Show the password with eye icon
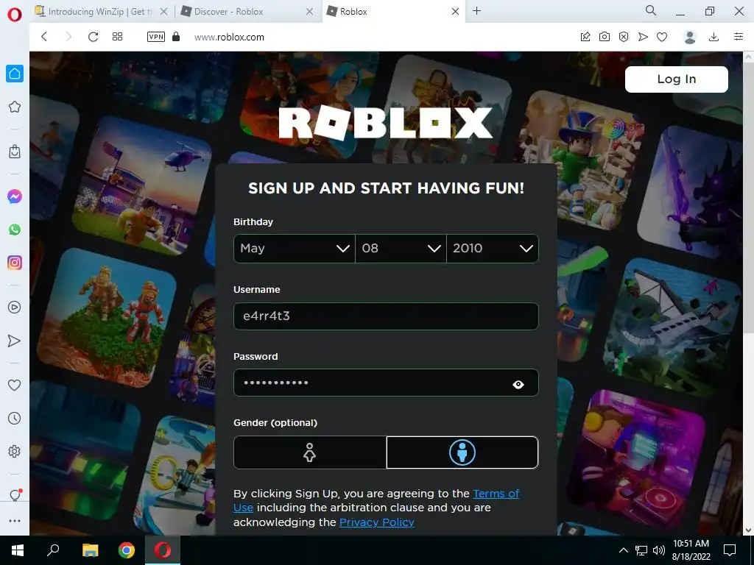 pos(518,384)
